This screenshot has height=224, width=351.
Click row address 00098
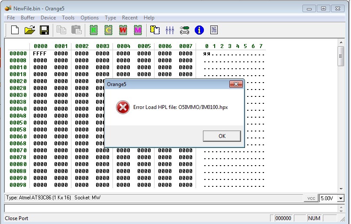pos(18,185)
